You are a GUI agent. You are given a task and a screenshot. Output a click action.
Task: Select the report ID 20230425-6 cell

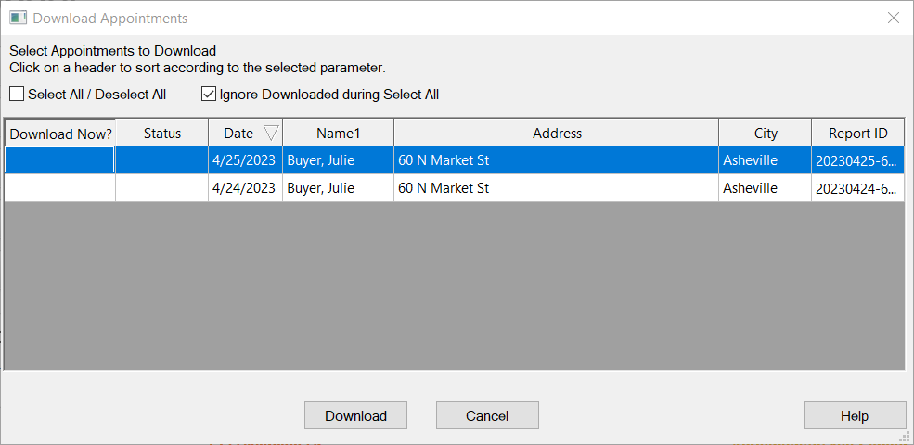tap(856, 160)
